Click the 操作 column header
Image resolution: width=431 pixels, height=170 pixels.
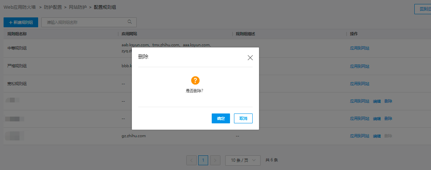[x=354, y=34]
